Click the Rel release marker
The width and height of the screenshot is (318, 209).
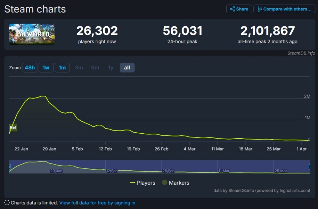tap(13, 127)
